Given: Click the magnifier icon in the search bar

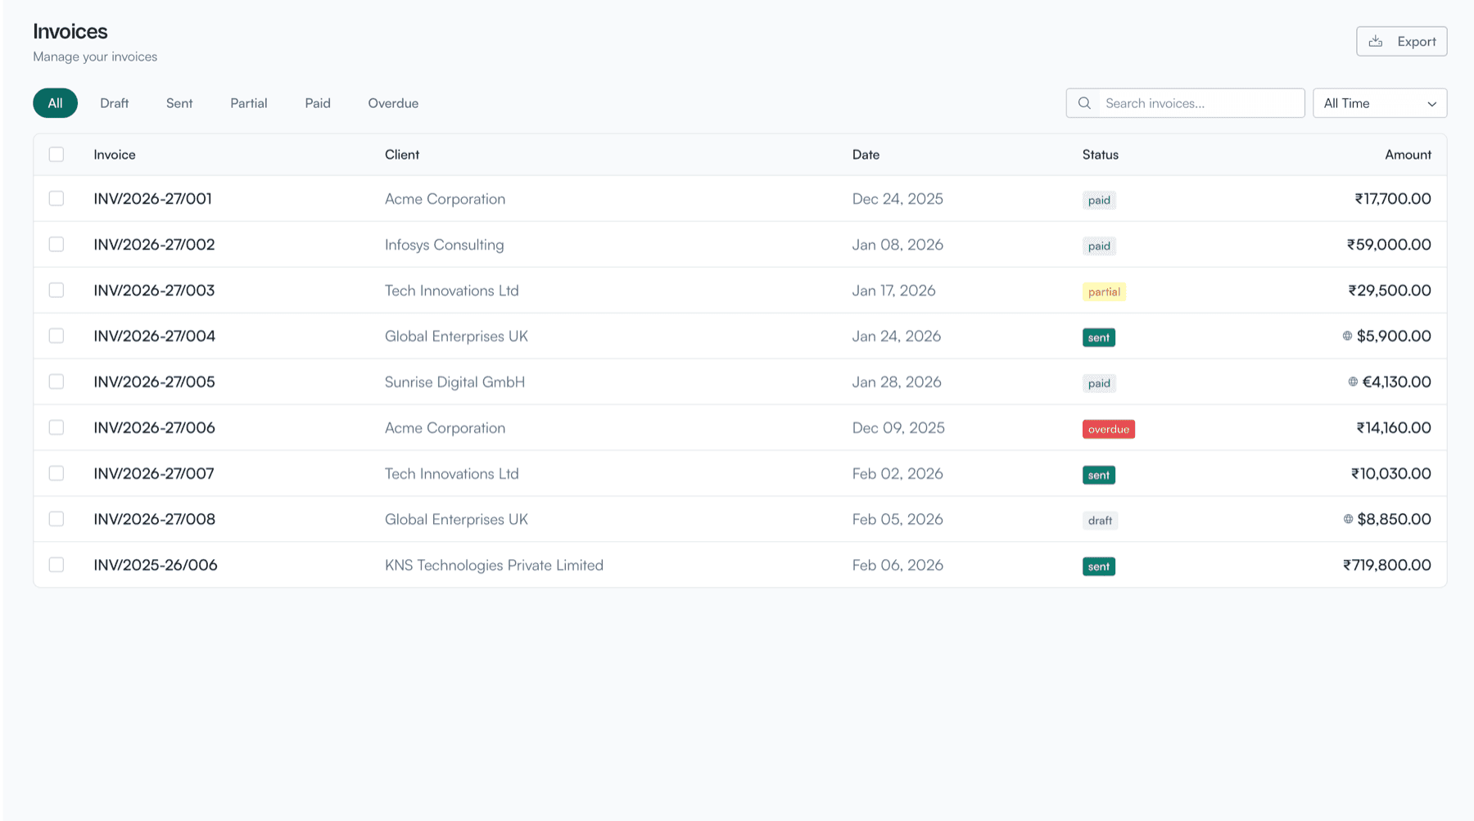Looking at the screenshot, I should coord(1084,103).
